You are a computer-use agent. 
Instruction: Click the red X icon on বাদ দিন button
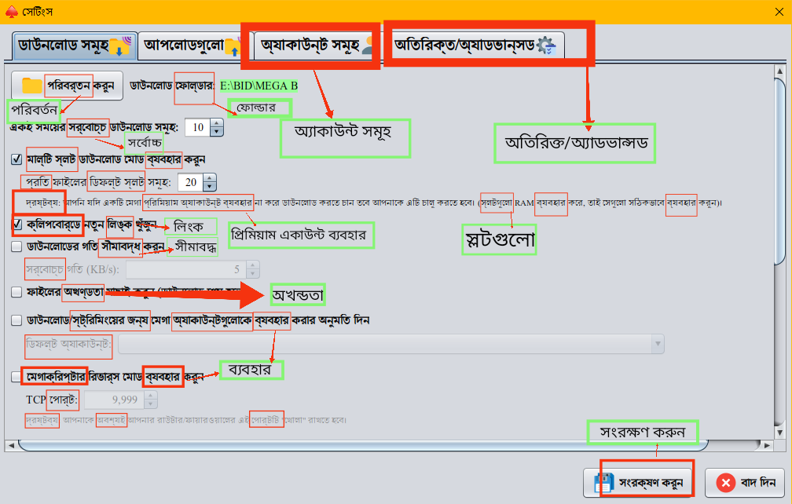tap(726, 483)
